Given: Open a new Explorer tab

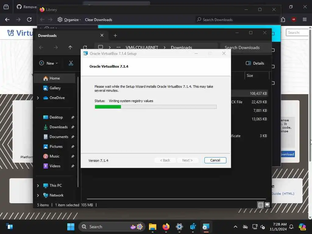Looking at the screenshot, I should [115, 35].
